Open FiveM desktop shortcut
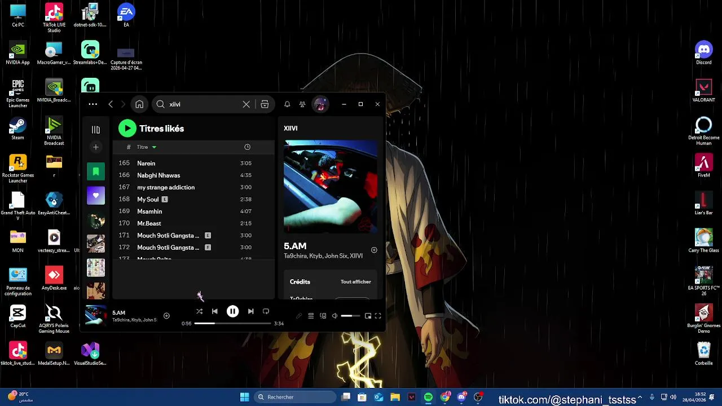 703,166
